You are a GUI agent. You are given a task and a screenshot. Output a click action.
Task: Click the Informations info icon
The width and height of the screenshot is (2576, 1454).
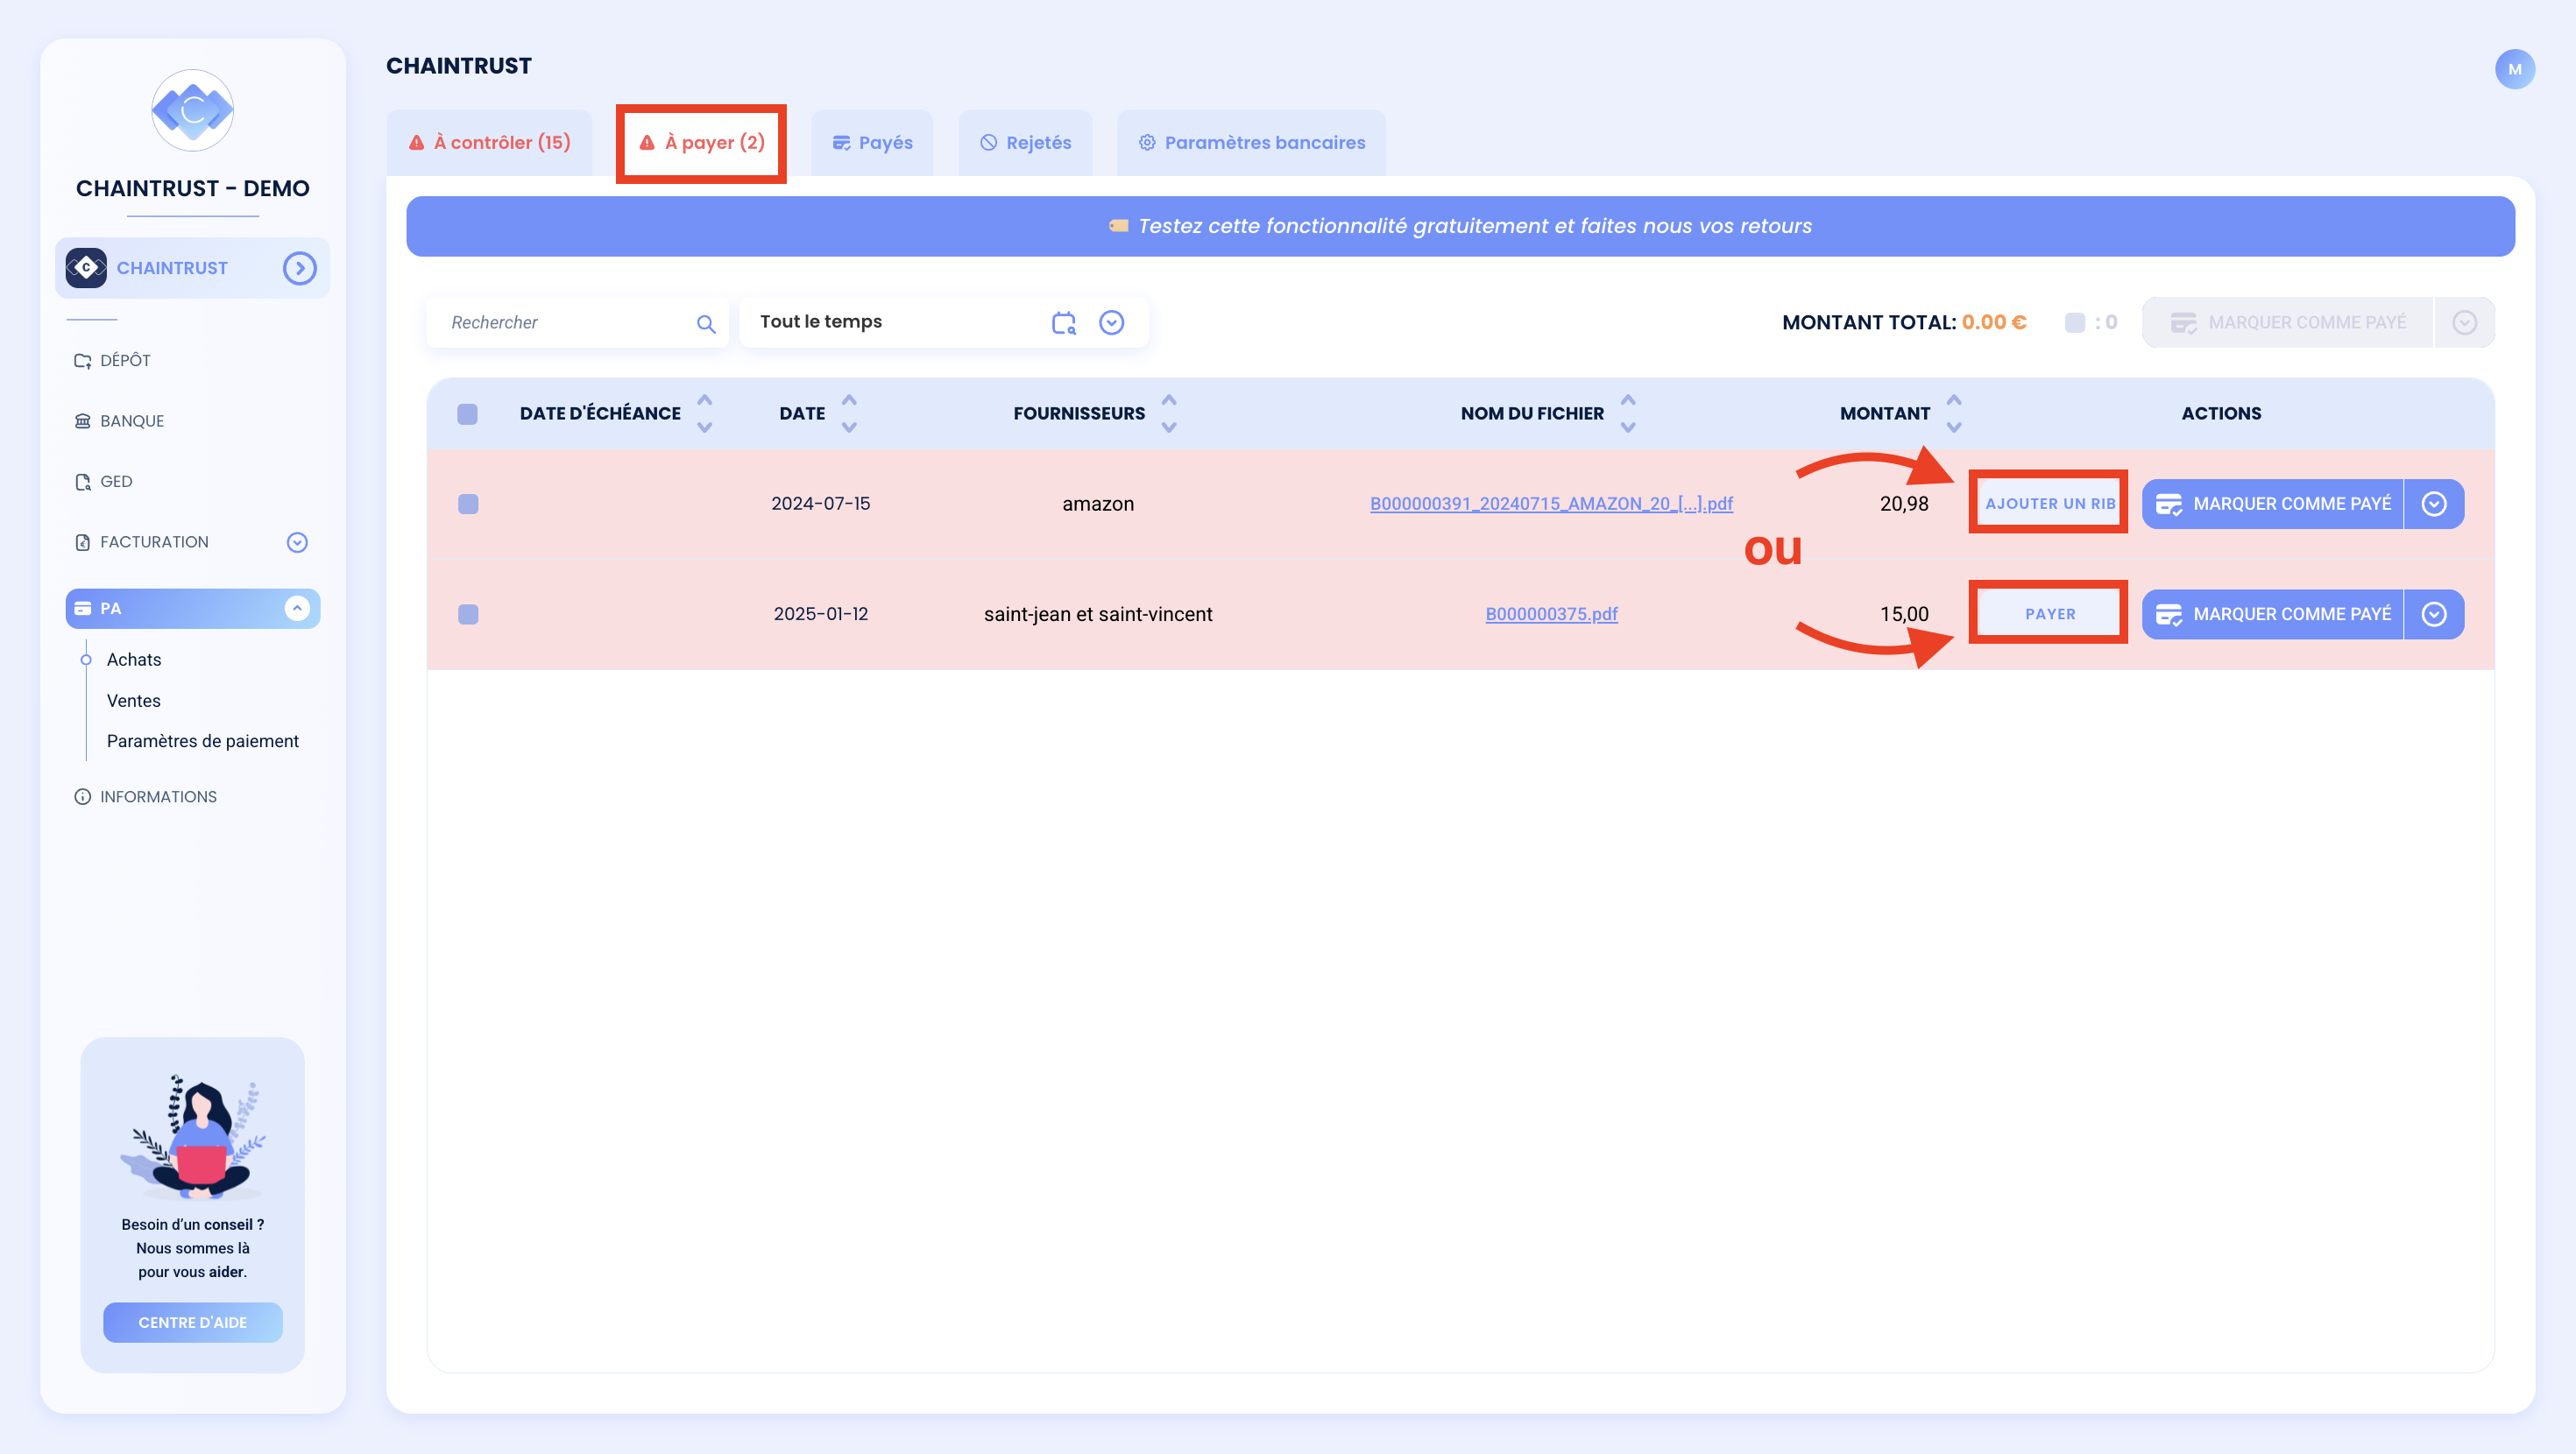[x=82, y=797]
